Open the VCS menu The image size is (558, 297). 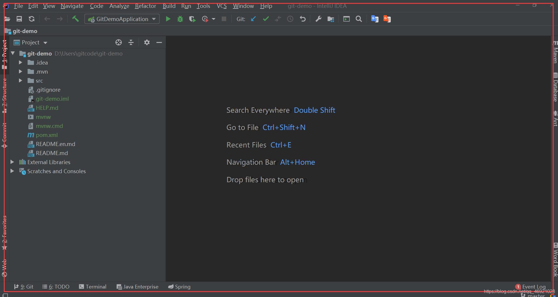click(222, 6)
